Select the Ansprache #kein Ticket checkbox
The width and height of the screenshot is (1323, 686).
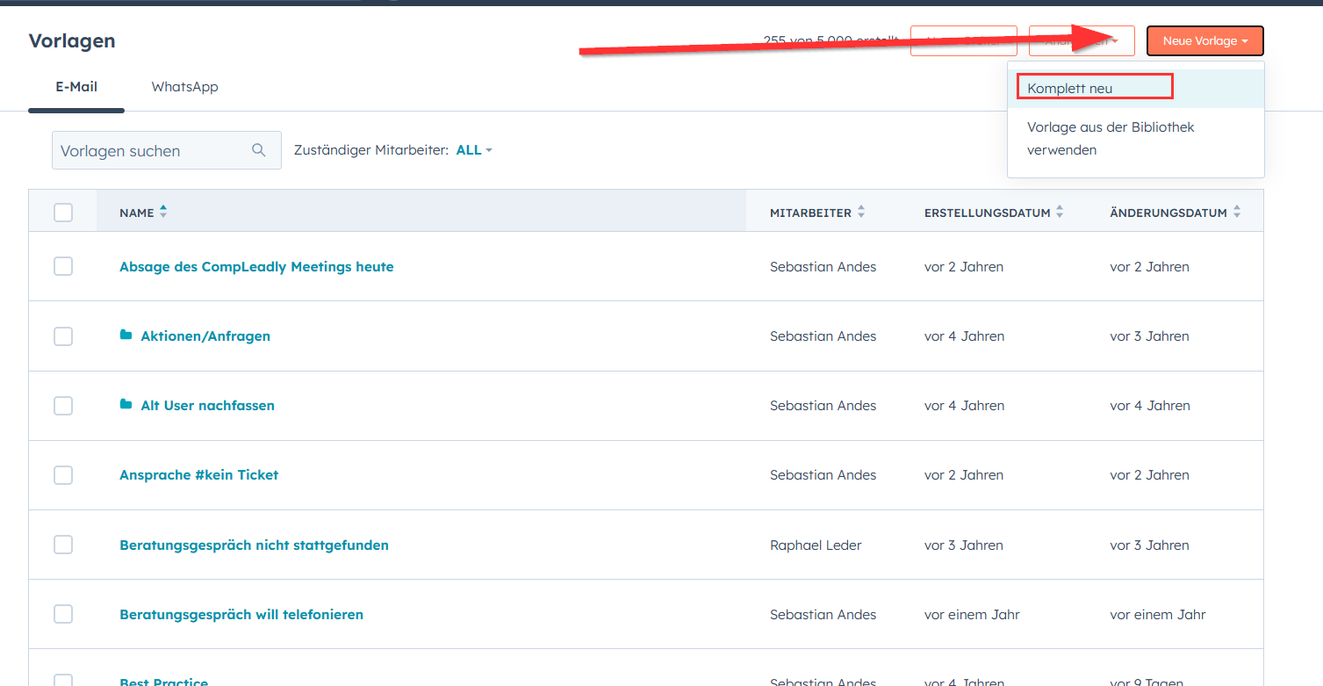click(63, 475)
